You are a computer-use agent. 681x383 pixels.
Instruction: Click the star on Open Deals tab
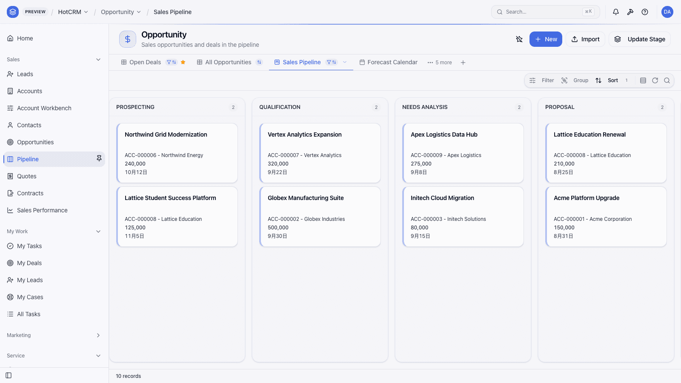tap(183, 62)
